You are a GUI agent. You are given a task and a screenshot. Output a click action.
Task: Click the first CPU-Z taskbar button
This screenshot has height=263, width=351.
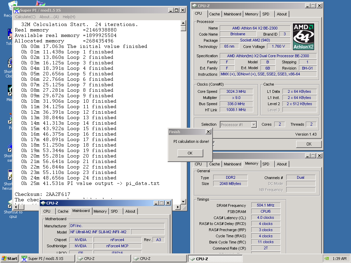103,259
